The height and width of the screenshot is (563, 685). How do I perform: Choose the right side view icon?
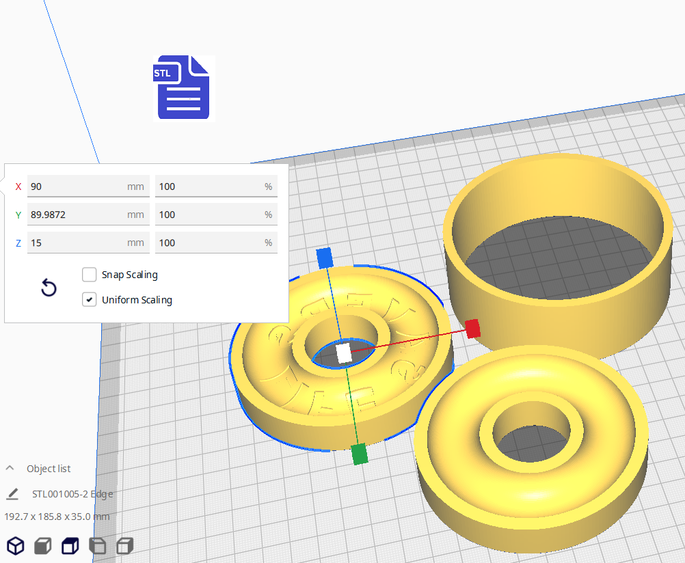tap(124, 545)
